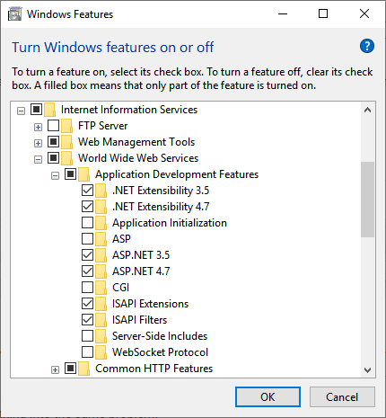Click the Web Management Tools folder icon
Image resolution: width=386 pixels, height=418 pixels.
coord(66,142)
